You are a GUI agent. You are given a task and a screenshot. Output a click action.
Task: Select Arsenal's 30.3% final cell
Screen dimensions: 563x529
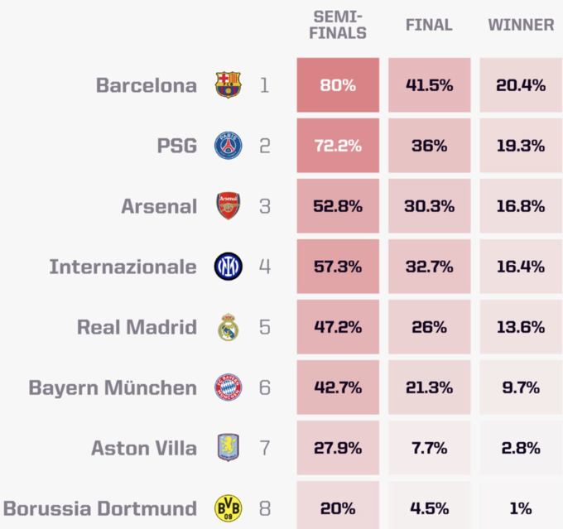tap(429, 206)
